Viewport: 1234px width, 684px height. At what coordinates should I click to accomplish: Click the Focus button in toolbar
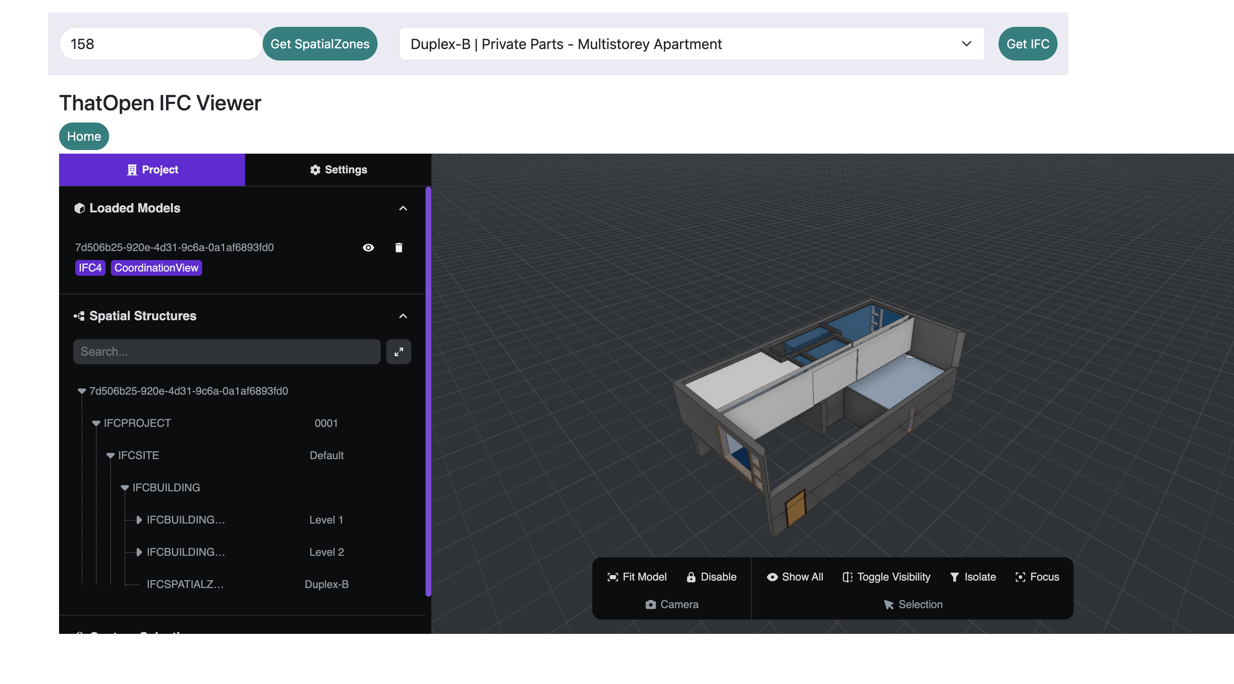1037,577
